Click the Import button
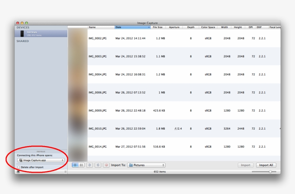 245,165
